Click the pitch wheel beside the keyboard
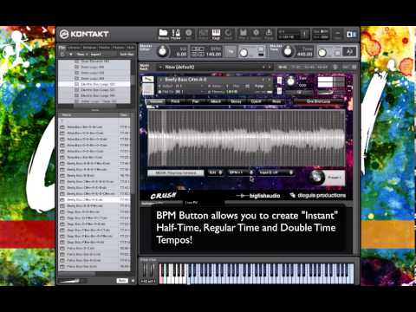This screenshot has width=416, height=312. click(x=145, y=271)
